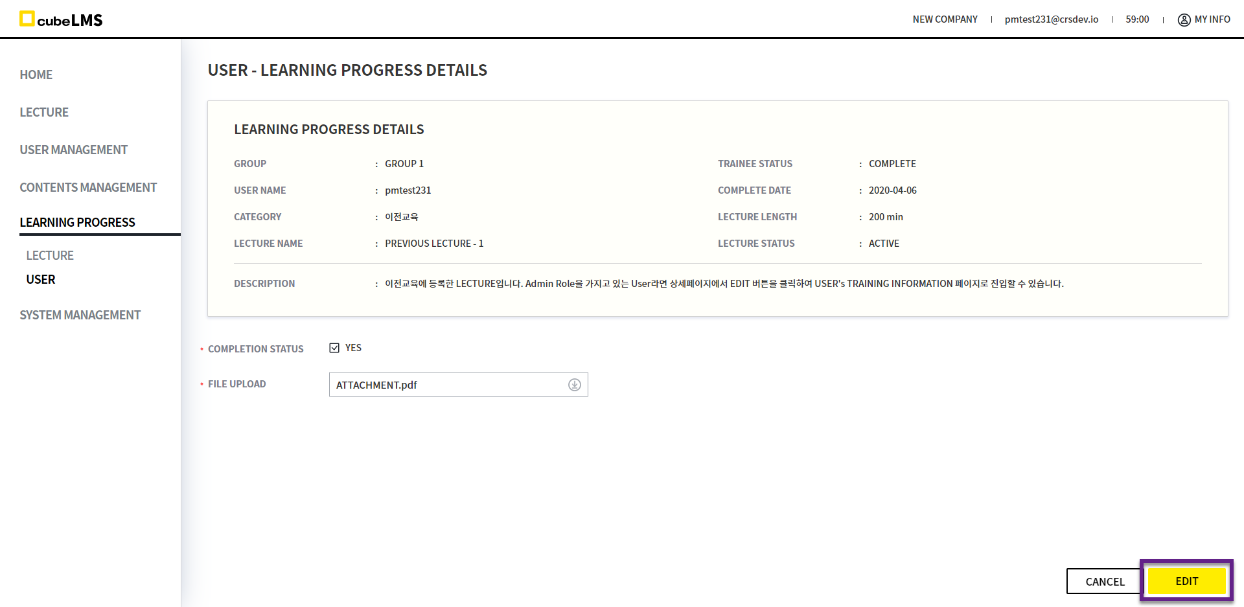
Task: Click the pmtest231@crsdev.io account email
Action: coord(1051,19)
